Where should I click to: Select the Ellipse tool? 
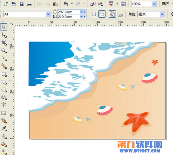[4, 82]
